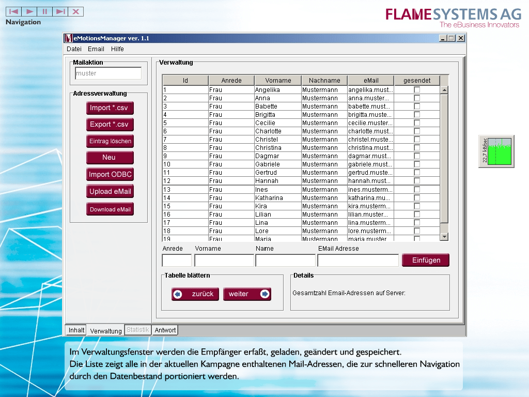Select the Vorname cell Christel
Viewport: 529px width, 397px height.
click(x=277, y=140)
